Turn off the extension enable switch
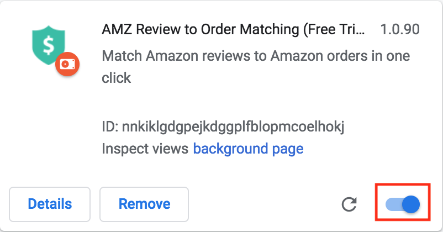 403,204
